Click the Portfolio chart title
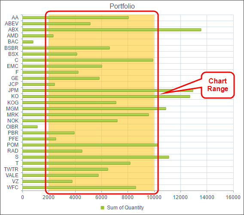Screen dimensions: 244x215 (x=122, y=6)
